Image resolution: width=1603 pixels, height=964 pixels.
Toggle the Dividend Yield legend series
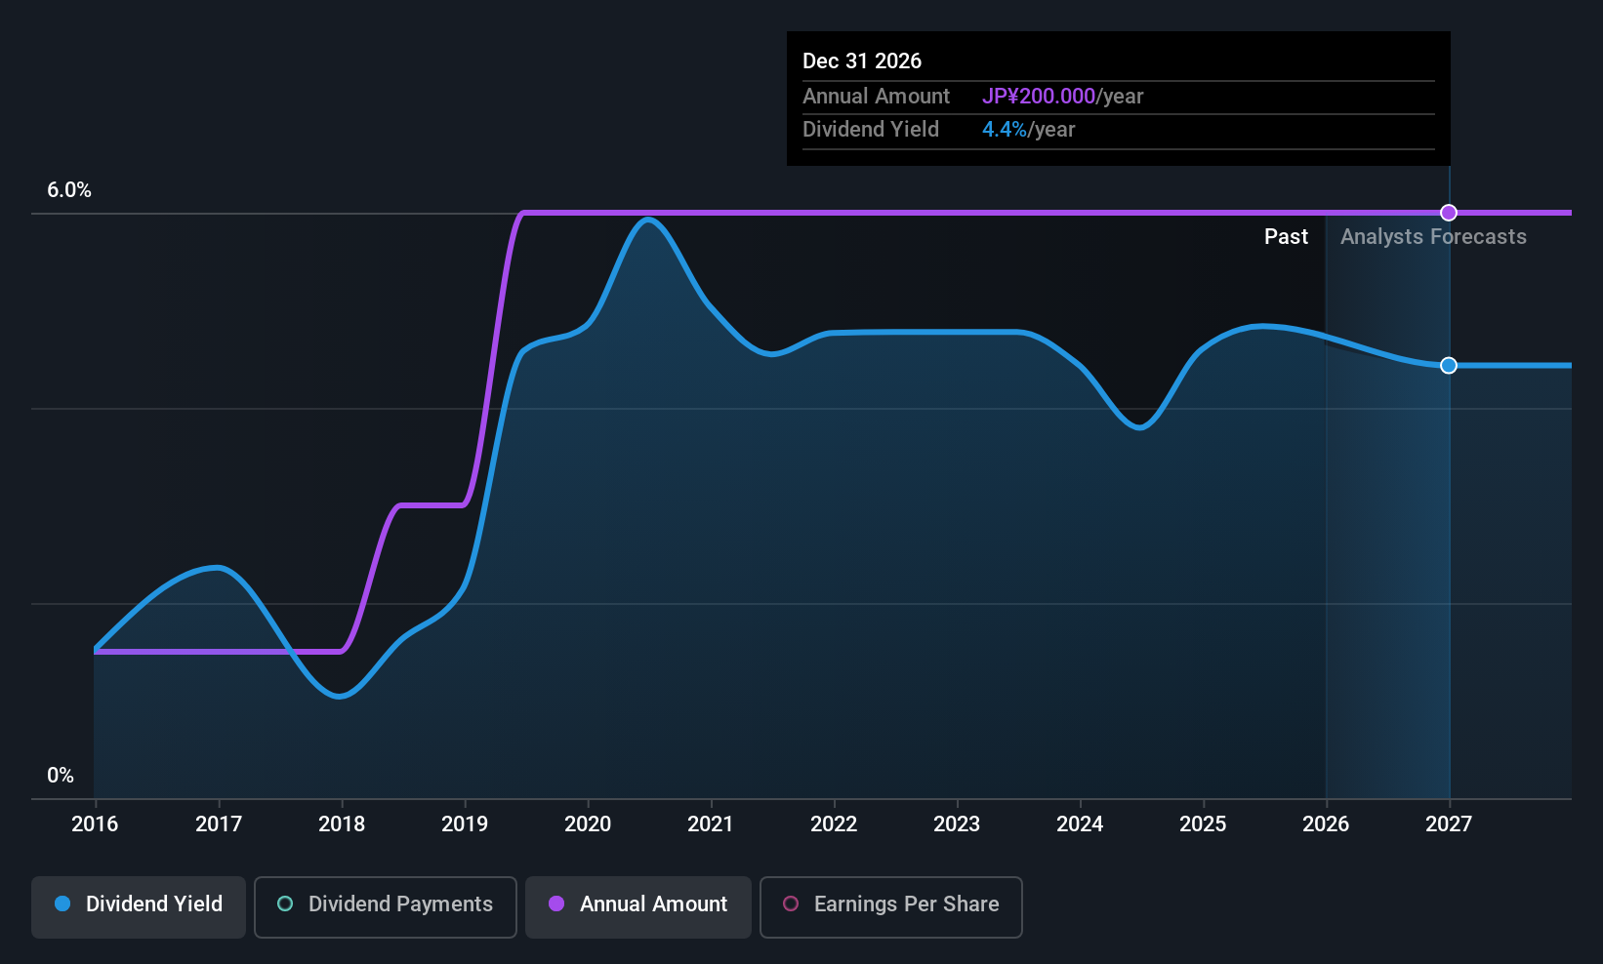pos(139,907)
